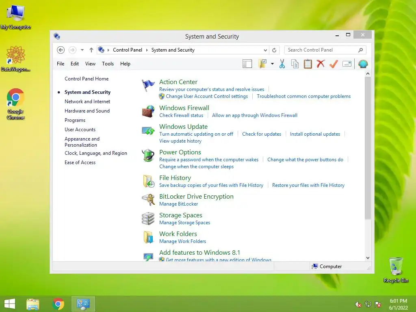Image resolution: width=416 pixels, height=312 pixels.
Task: Click Change User Account Control settings
Action: pyautogui.click(x=207, y=96)
